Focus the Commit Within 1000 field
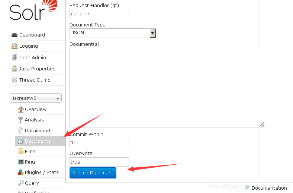This screenshot has width=293, height=193. coord(99,142)
